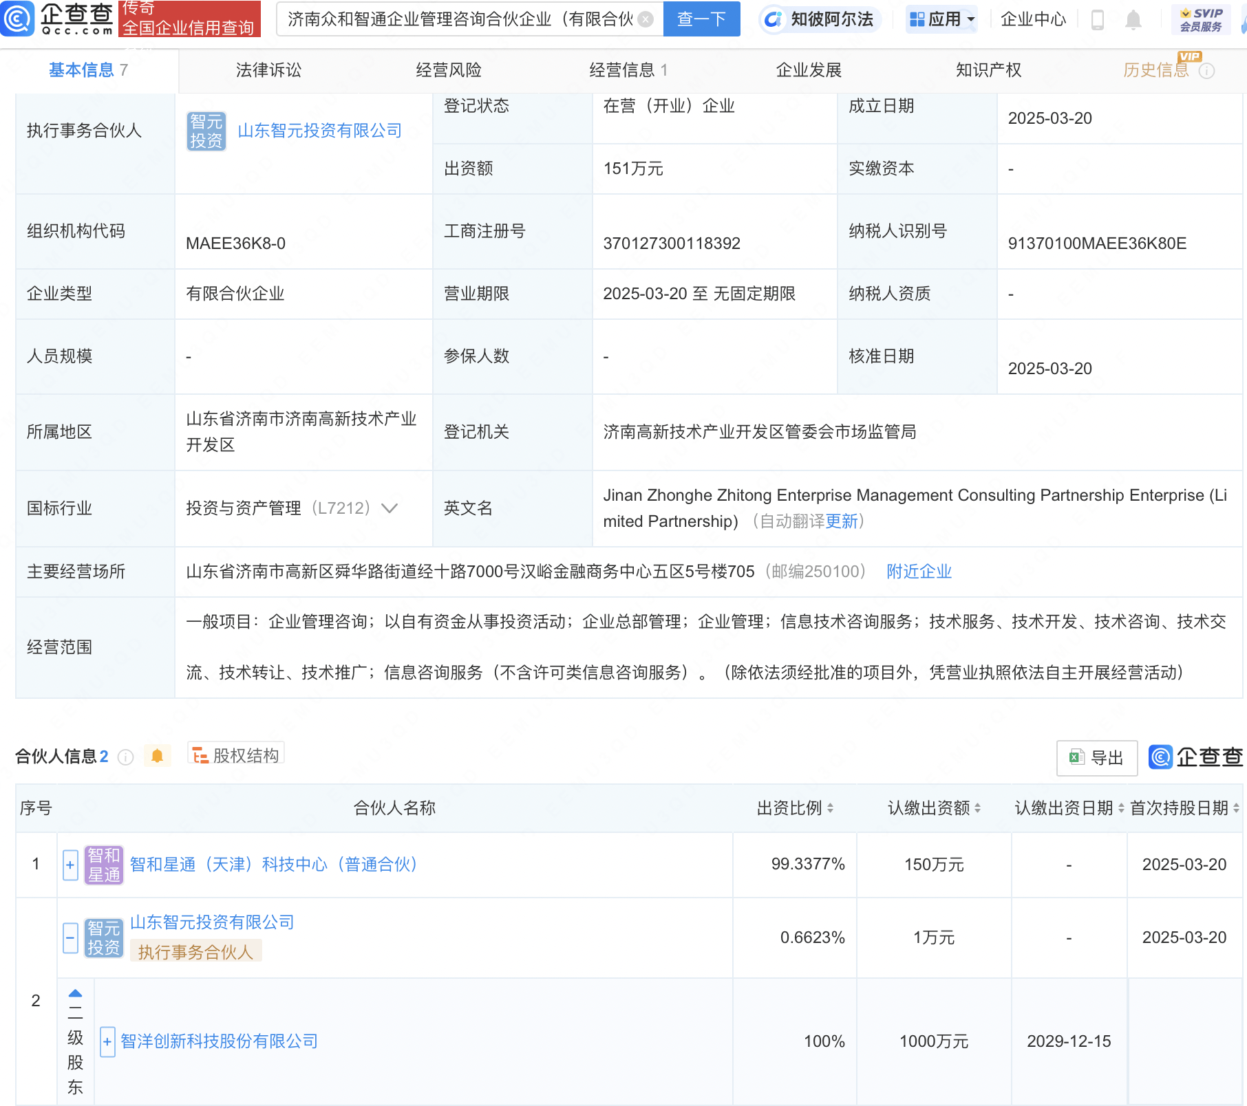Click 智元投资 logo in partner table
1247x1106 pixels.
(104, 938)
